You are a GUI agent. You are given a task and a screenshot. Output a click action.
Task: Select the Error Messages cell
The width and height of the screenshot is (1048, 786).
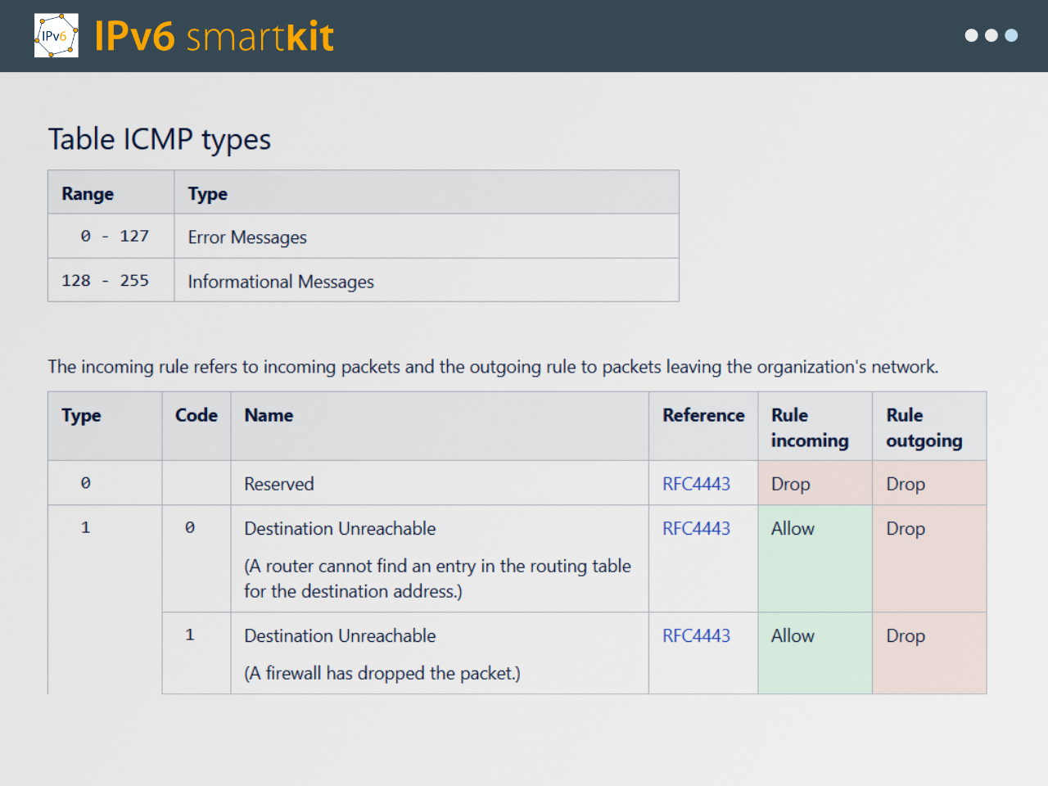click(x=247, y=237)
